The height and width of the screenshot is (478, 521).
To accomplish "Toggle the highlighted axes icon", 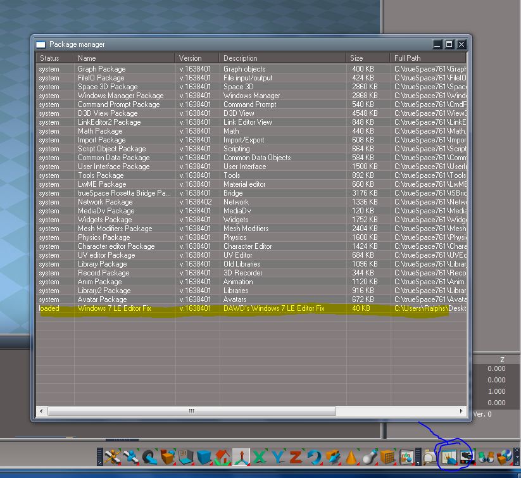I will [241, 457].
